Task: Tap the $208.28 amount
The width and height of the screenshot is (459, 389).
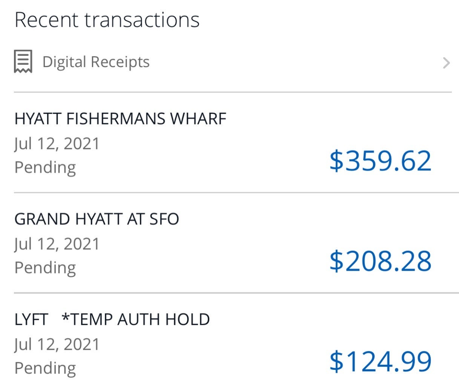Action: click(x=380, y=261)
